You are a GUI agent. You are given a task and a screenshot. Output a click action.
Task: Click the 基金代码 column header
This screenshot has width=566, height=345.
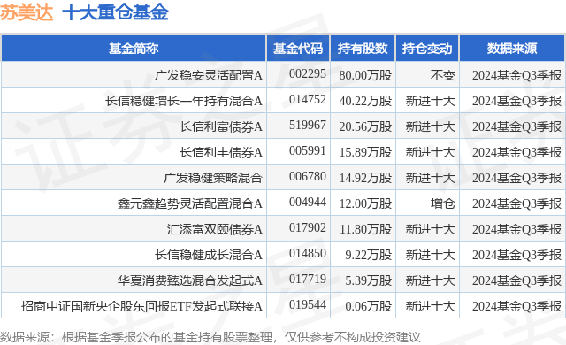pyautogui.click(x=298, y=49)
